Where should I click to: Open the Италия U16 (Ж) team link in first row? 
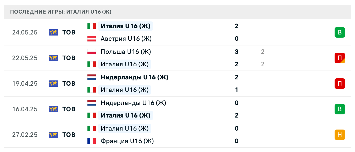[125, 26]
